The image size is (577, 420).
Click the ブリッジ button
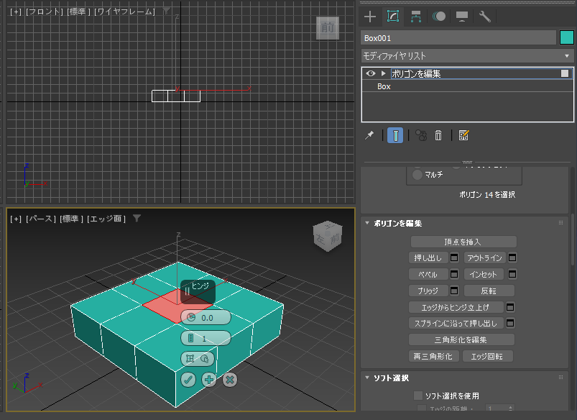pyautogui.click(x=428, y=291)
